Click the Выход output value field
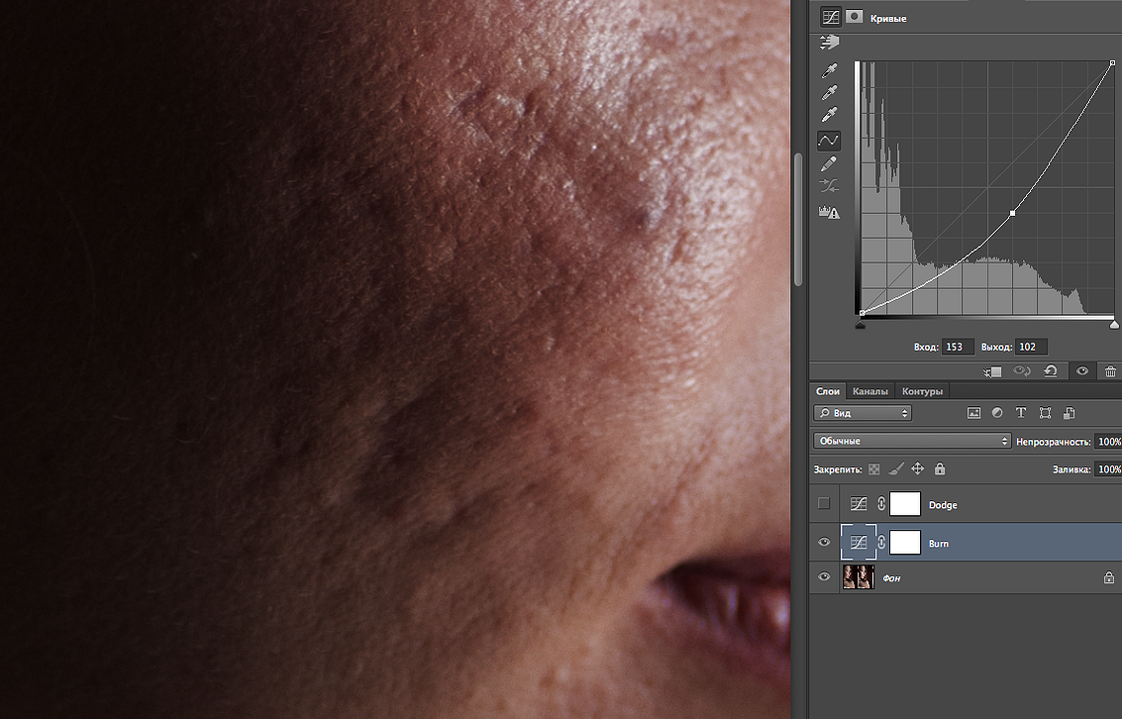1122x719 pixels. click(1031, 347)
